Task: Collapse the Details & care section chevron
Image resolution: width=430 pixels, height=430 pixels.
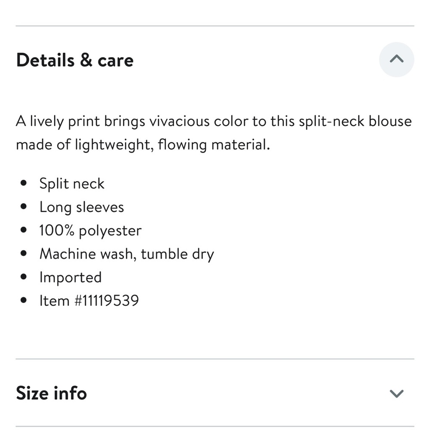Action: click(396, 59)
